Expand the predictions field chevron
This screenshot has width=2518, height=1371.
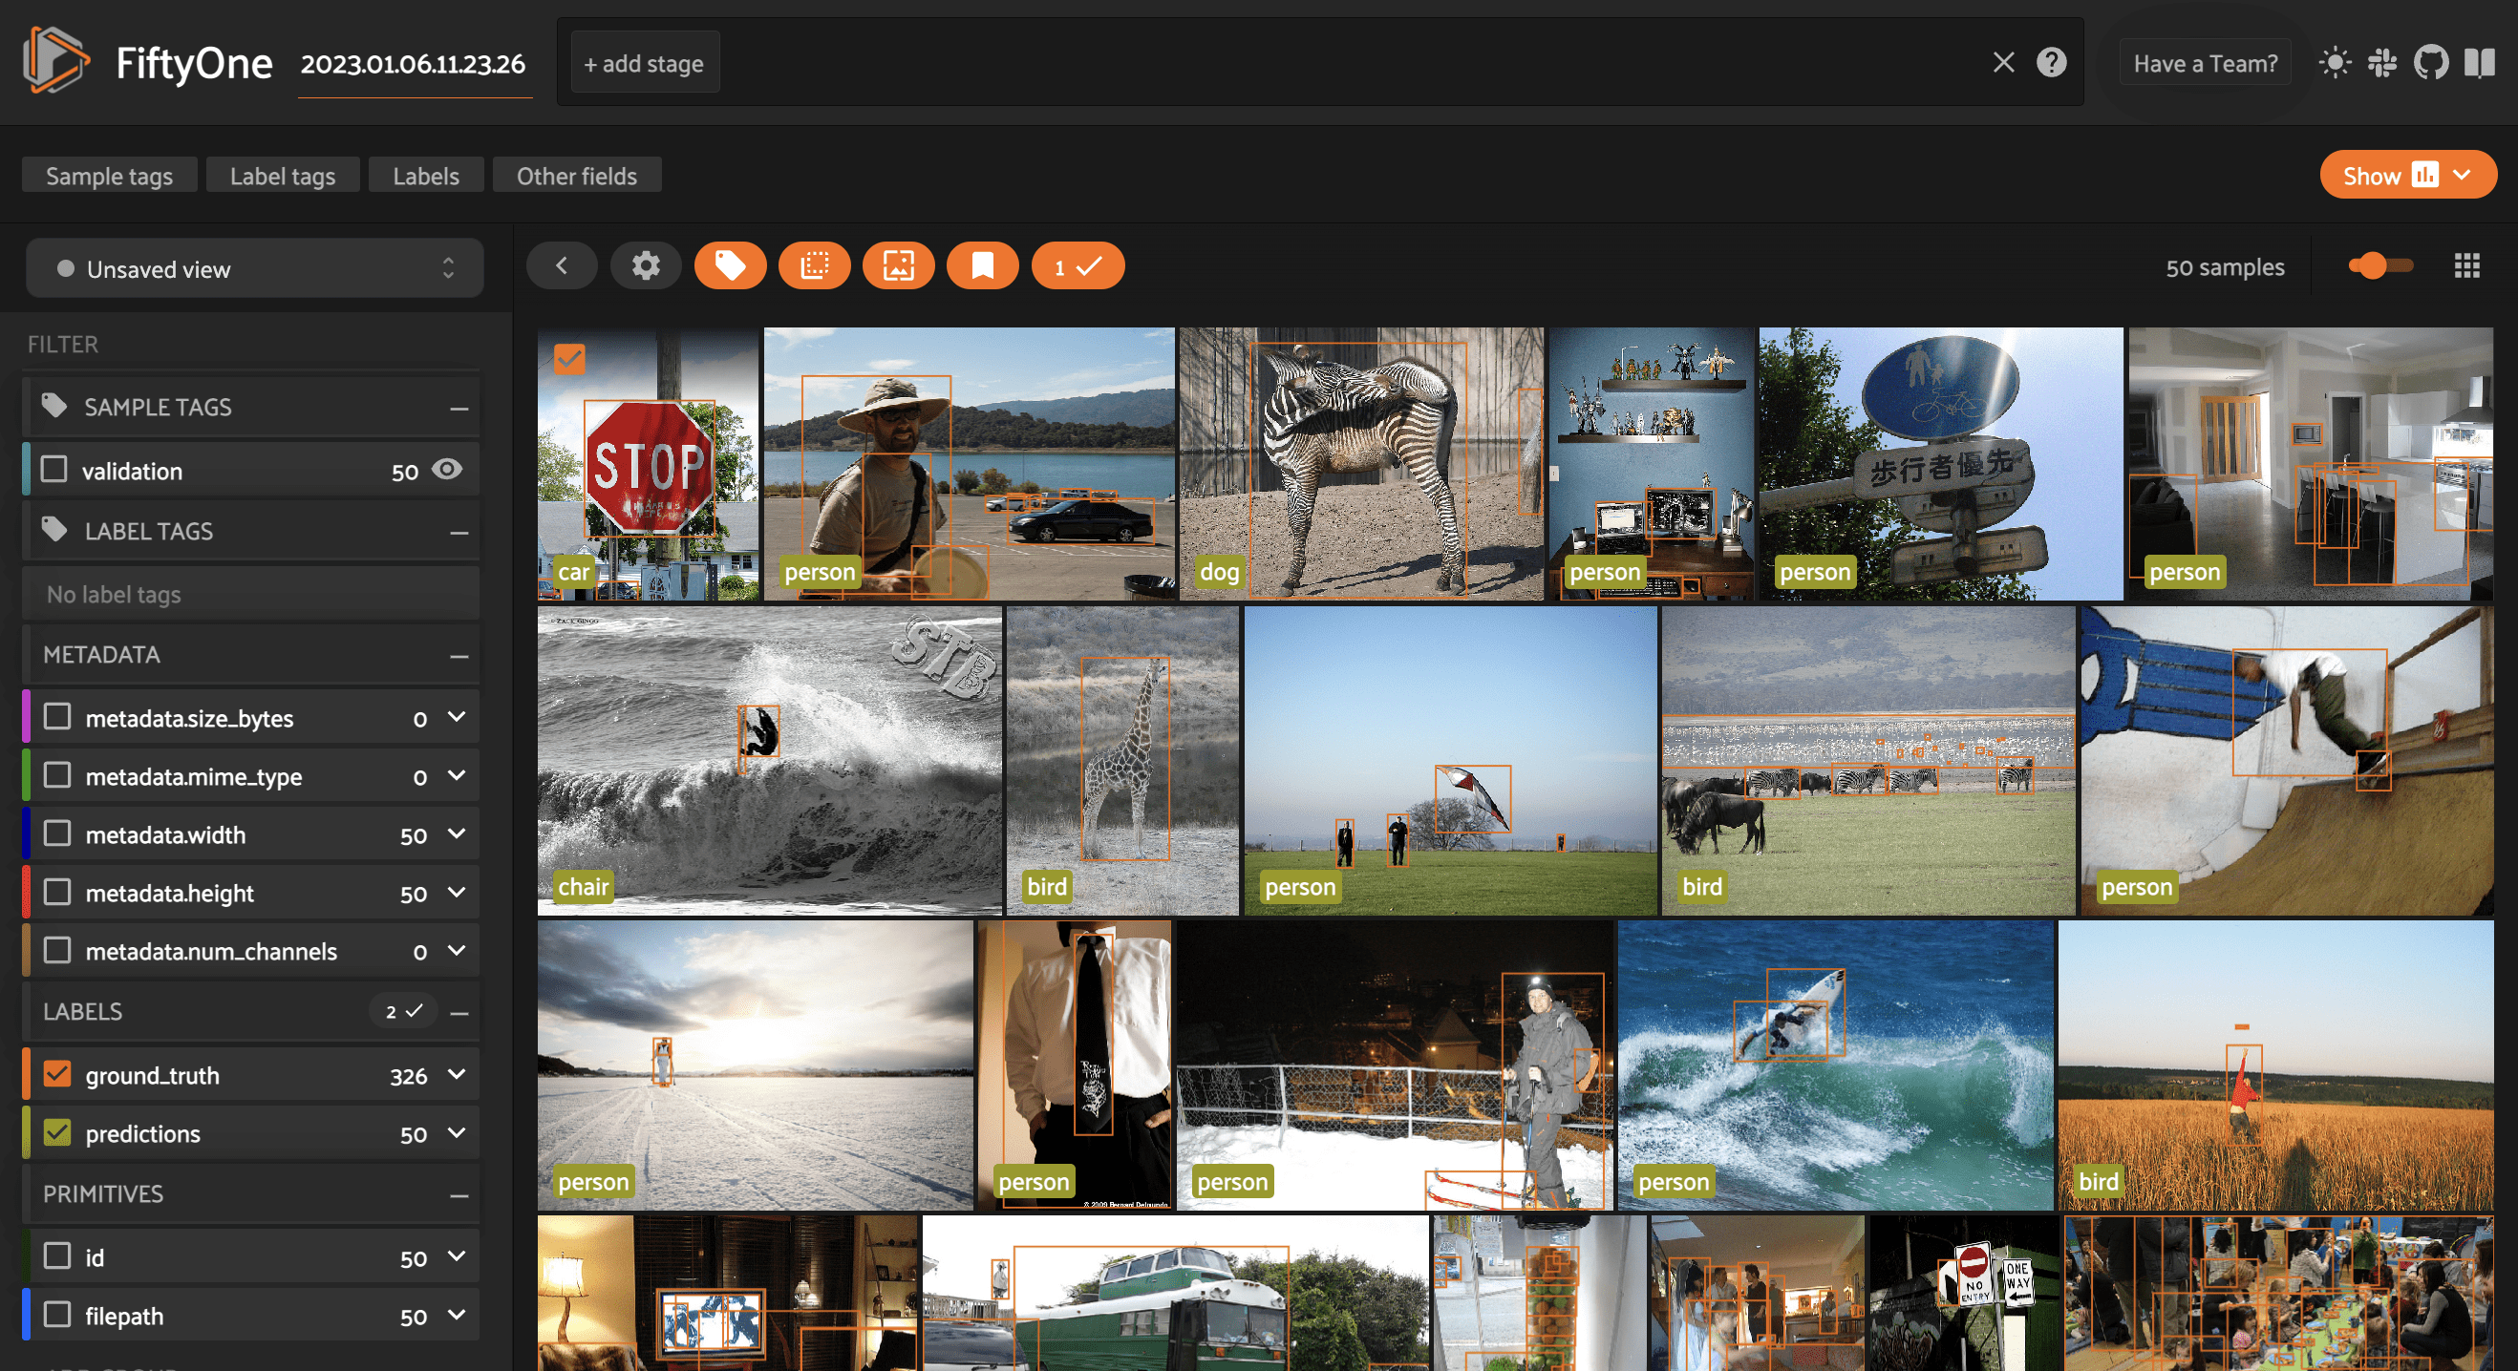pyautogui.click(x=457, y=1132)
